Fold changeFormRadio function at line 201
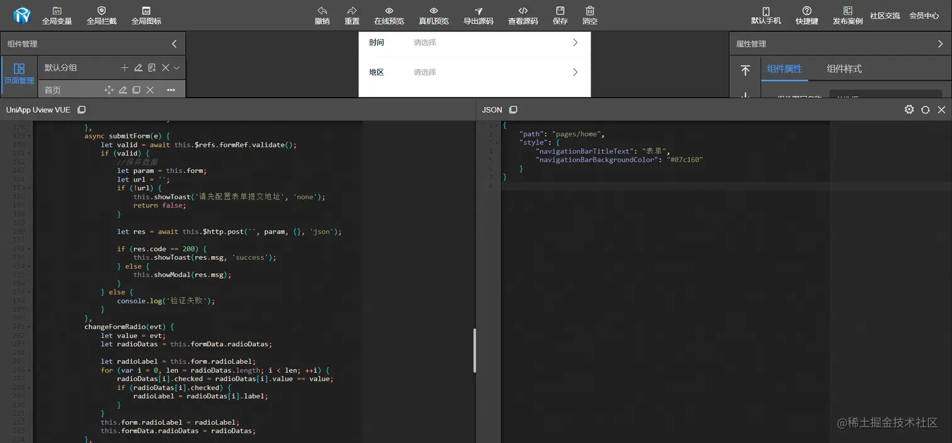Screen dimensions: 952x443 (29, 327)
